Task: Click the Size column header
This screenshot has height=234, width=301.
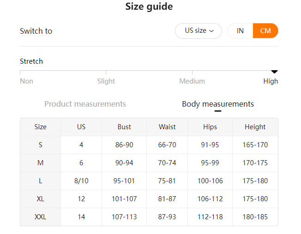Action: pos(41,127)
